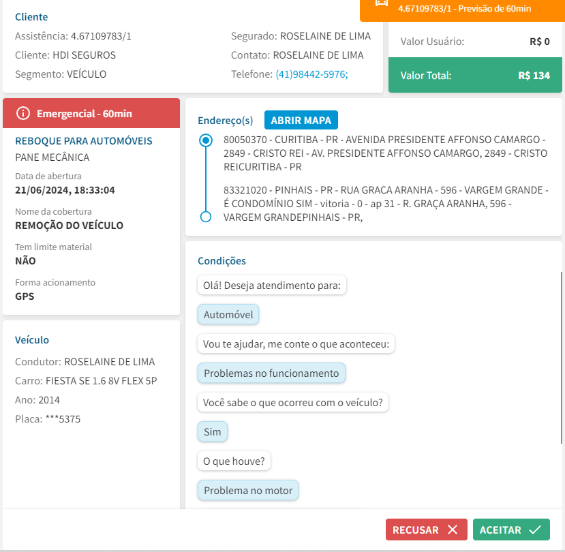Image resolution: width=565 pixels, height=552 pixels.
Task: Click the Cliente section heading
Action: (x=31, y=17)
